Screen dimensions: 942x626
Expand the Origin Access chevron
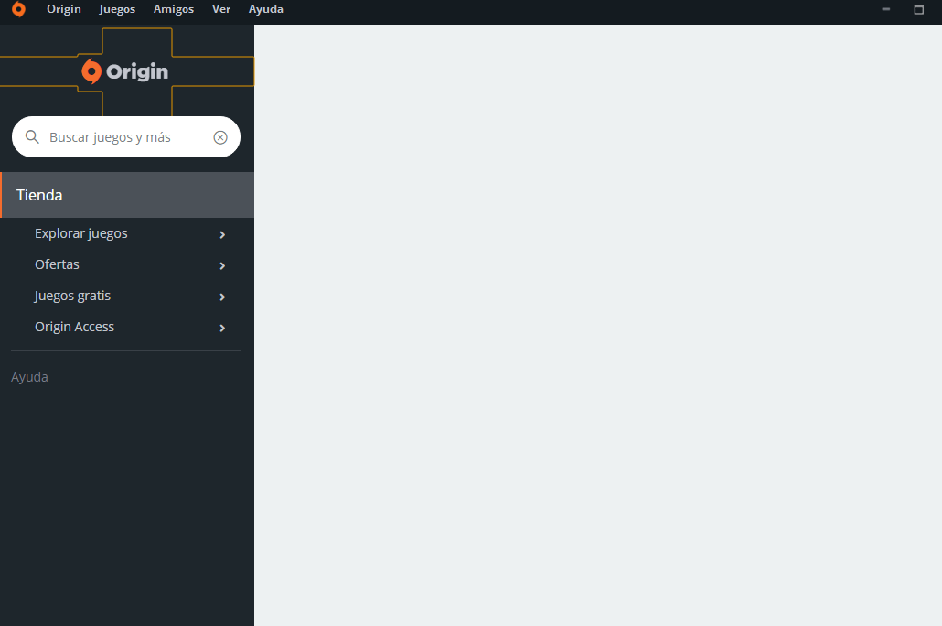pos(222,329)
